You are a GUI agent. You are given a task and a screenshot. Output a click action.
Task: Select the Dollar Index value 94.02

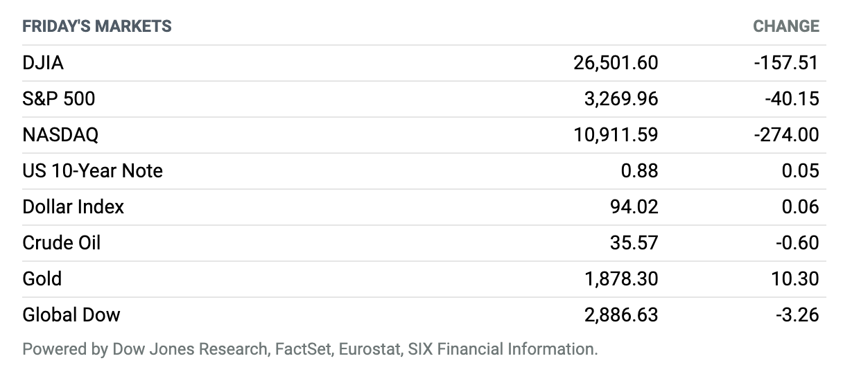[x=635, y=207]
